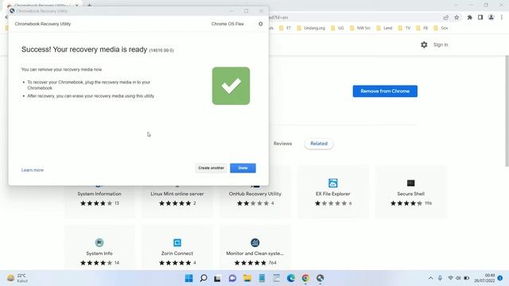Open Chrome profile avatar
This screenshot has width=509, height=286.
pos(491,17)
